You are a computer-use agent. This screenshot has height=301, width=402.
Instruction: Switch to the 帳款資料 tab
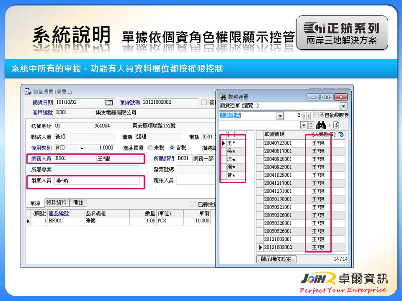[x=57, y=203]
